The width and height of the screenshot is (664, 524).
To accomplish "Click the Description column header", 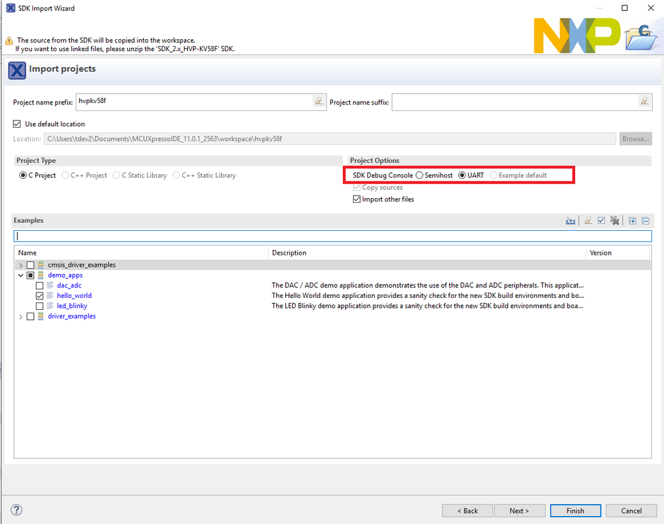I will point(427,253).
